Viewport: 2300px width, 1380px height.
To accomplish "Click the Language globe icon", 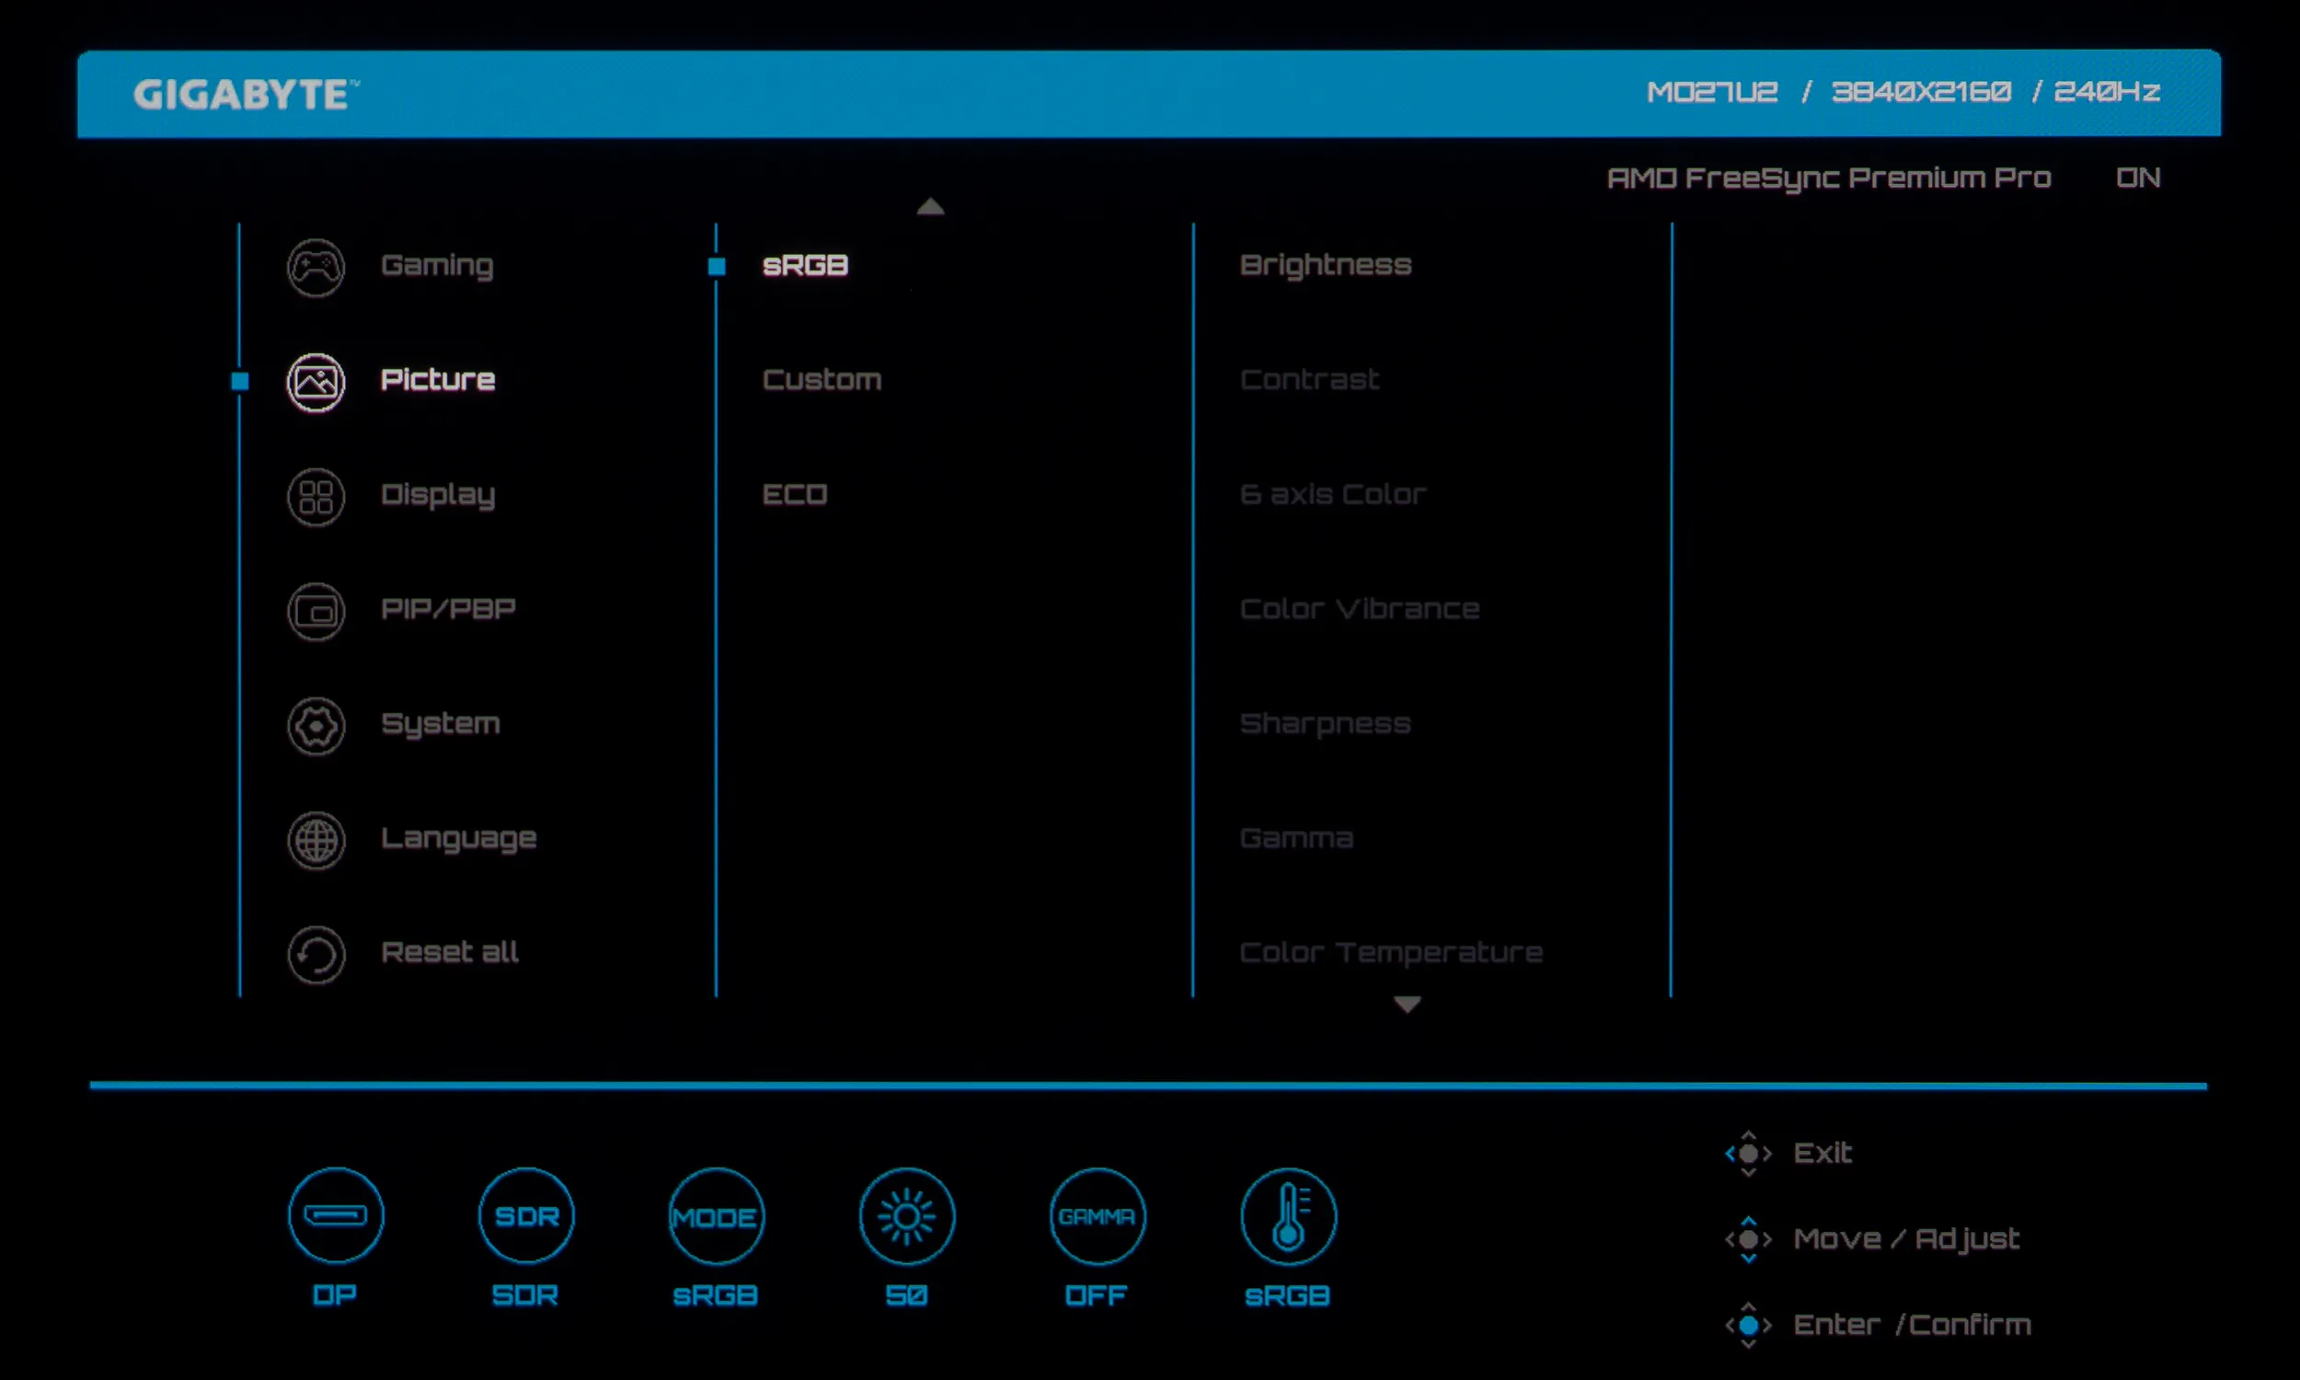I will click(x=316, y=840).
